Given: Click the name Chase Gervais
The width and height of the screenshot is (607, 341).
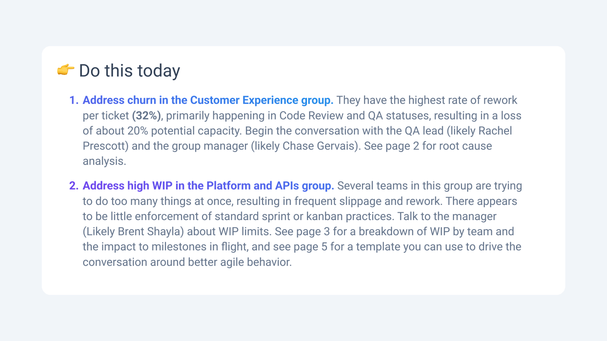Looking at the screenshot, I should point(320,146).
